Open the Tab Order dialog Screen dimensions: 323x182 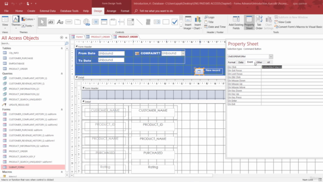[259, 23]
